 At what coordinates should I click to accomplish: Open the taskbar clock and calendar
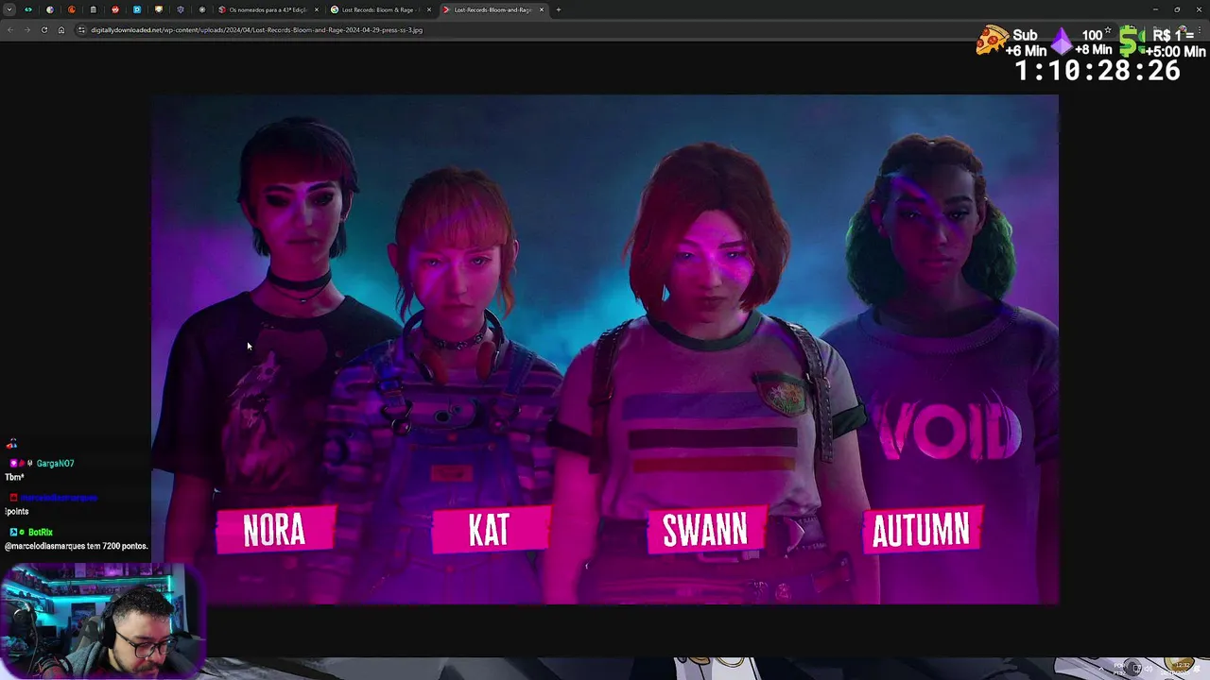pyautogui.click(x=1177, y=669)
